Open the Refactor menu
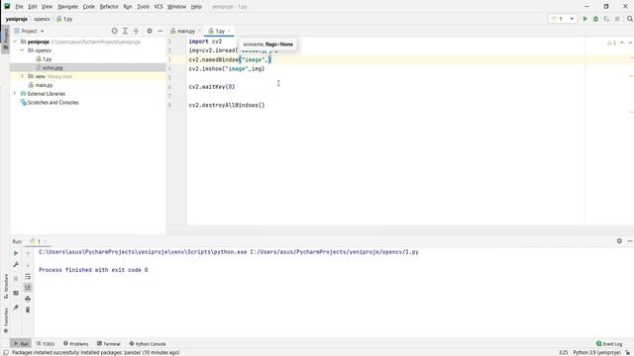Image resolution: width=634 pixels, height=356 pixels. [x=109, y=7]
